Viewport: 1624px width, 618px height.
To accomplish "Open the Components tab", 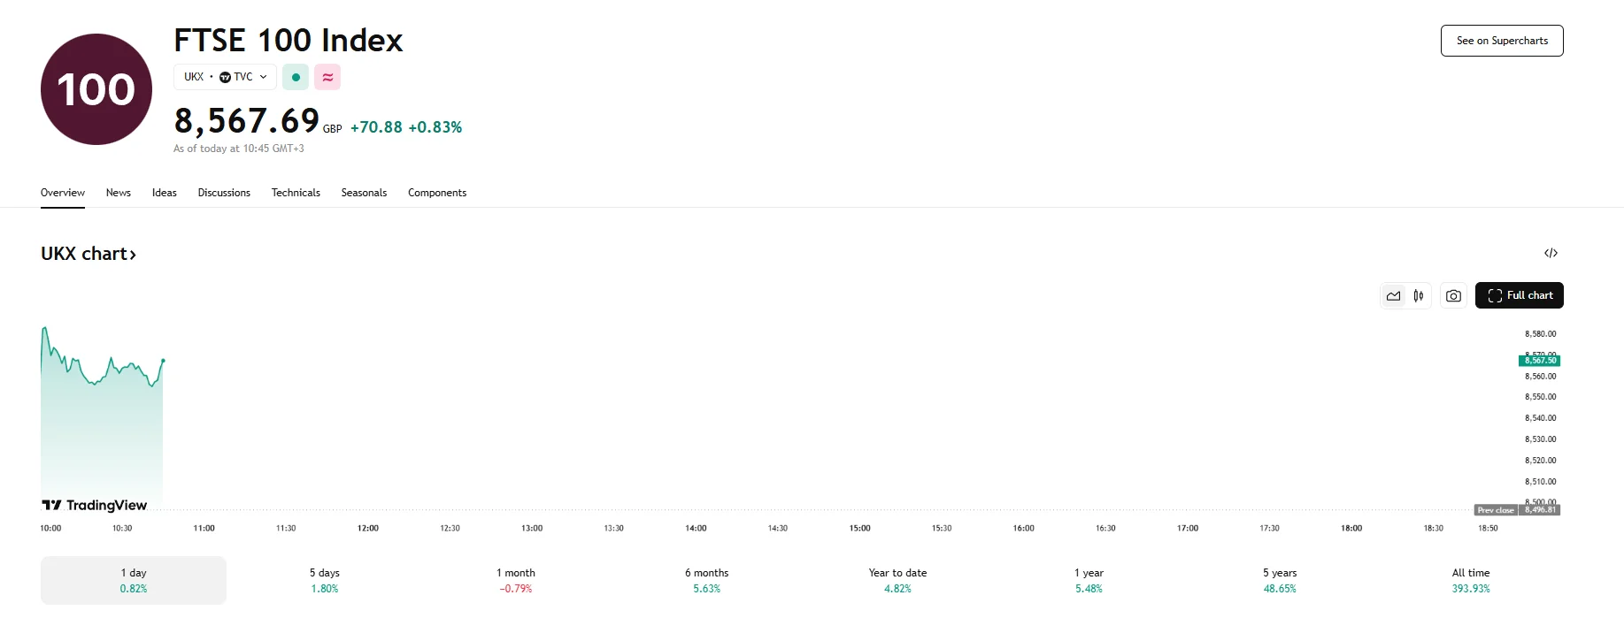I will click(x=437, y=193).
